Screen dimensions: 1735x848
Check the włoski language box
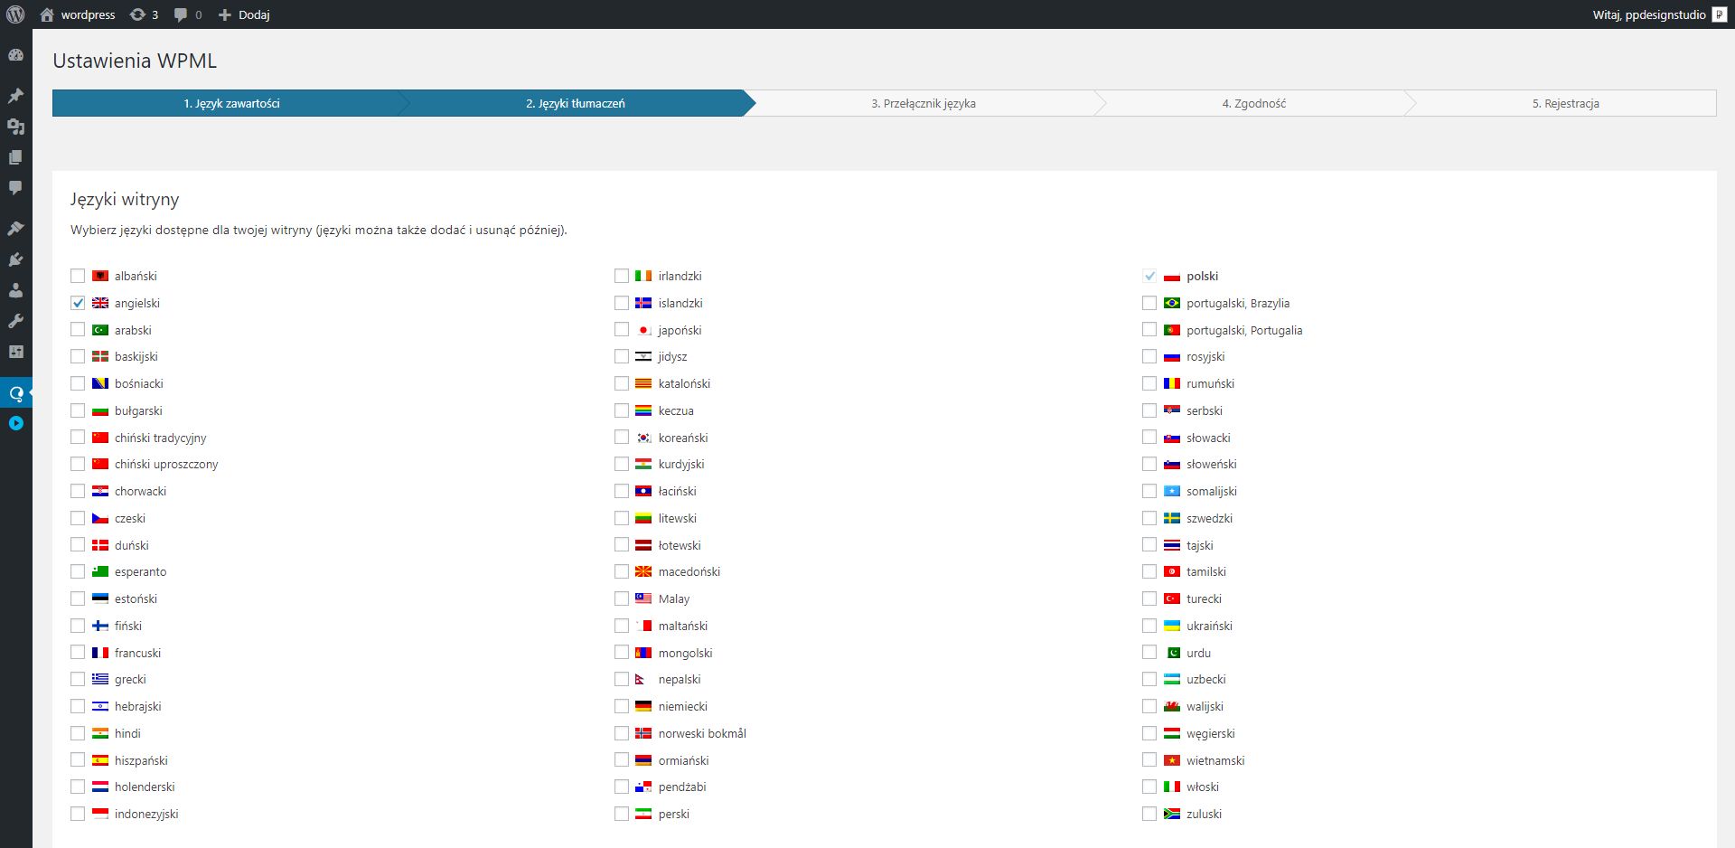1149,787
